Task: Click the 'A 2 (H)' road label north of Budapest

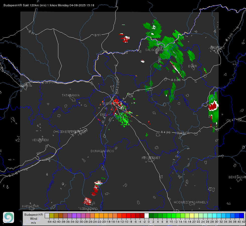Action: point(118,87)
